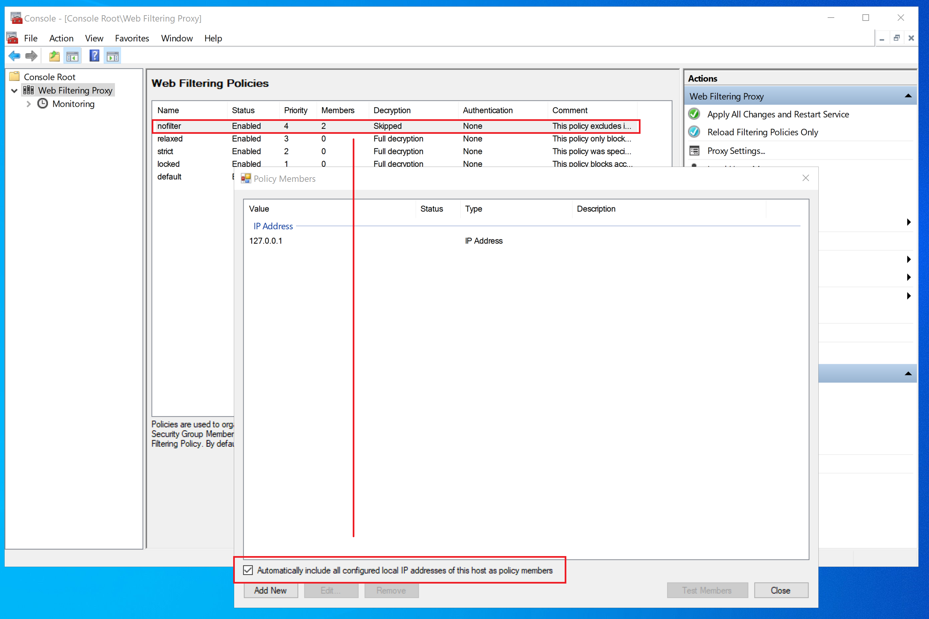This screenshot has height=619, width=929.
Task: Click the Web Filtering Proxy tree icon
Action: point(28,90)
